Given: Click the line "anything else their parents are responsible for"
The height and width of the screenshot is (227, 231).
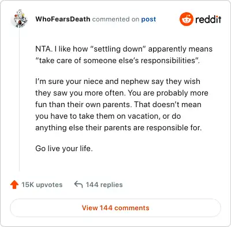Looking at the screenshot, I should coord(118,128).
